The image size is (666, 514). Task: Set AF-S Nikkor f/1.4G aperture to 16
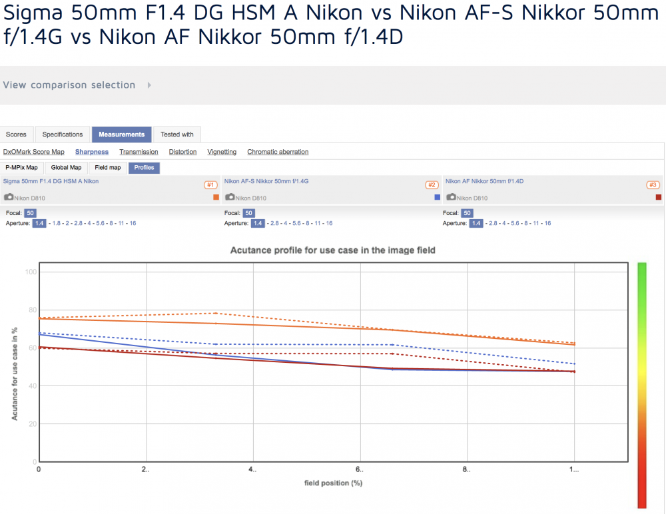click(x=329, y=223)
